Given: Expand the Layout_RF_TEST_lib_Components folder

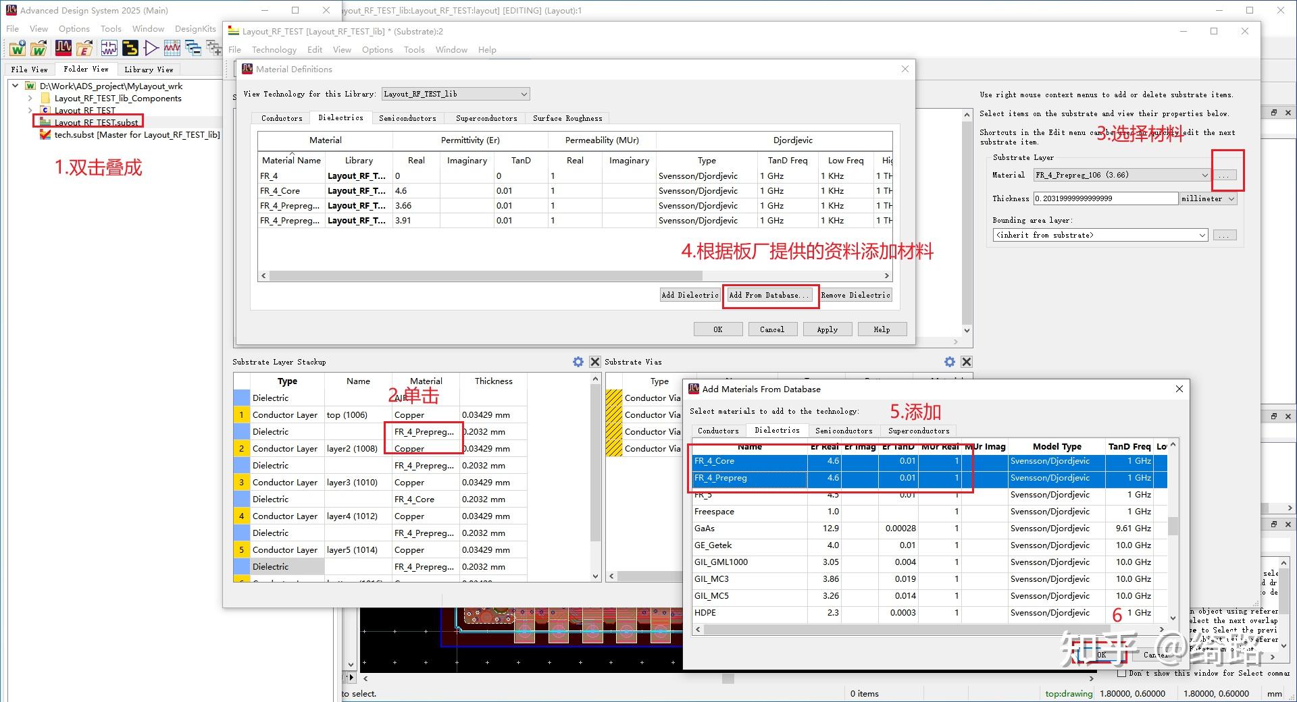Looking at the screenshot, I should coord(30,99).
